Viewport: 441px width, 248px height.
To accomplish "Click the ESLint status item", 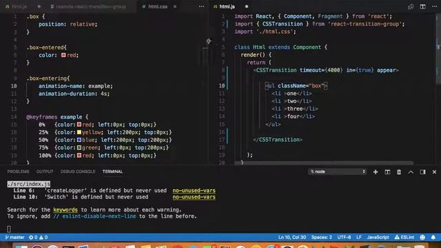I will click(404, 237).
